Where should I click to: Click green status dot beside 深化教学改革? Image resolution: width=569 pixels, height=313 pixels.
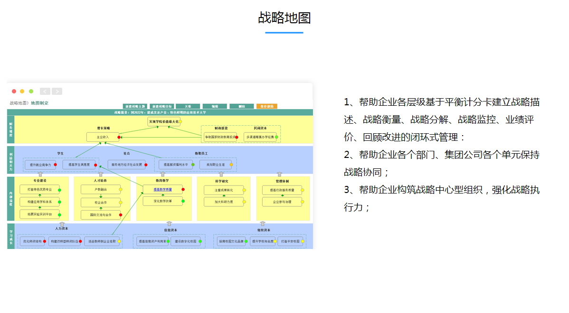(x=183, y=201)
